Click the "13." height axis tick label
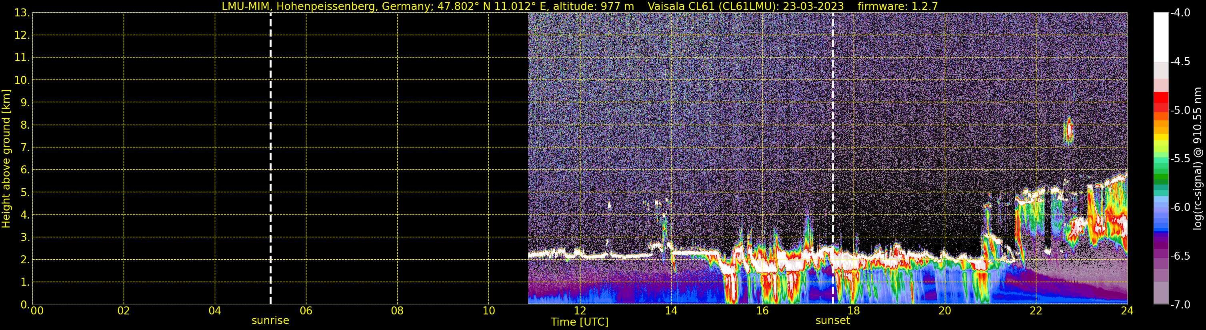The height and width of the screenshot is (330, 1206). [x=22, y=13]
